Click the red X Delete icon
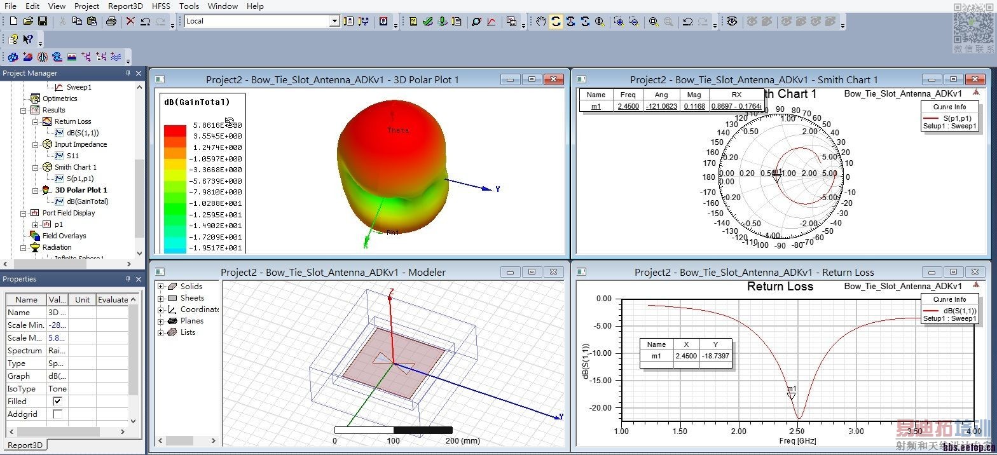This screenshot has width=997, height=455. click(130, 22)
